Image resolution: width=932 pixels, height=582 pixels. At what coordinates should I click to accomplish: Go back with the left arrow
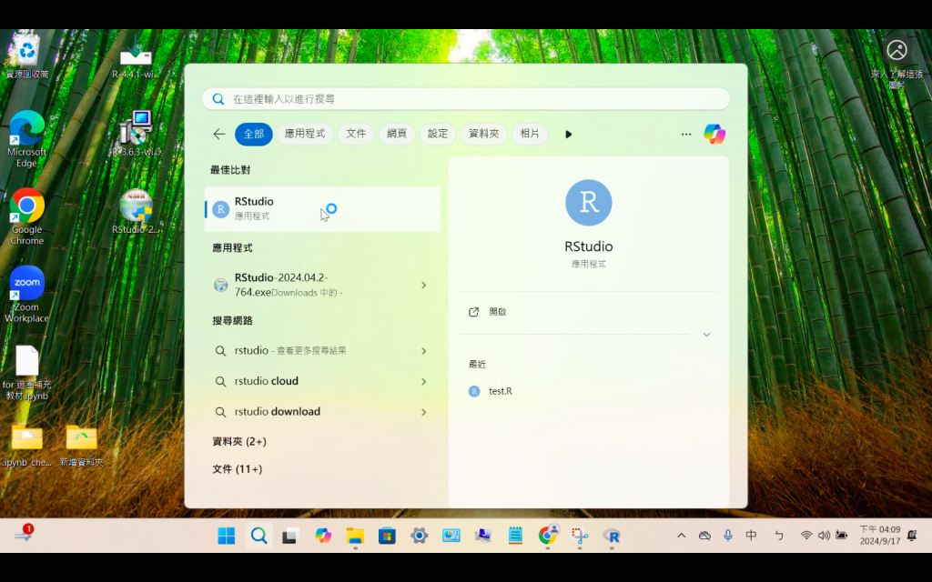[219, 135]
